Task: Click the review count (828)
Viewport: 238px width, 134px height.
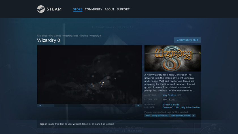Action: click(179, 95)
